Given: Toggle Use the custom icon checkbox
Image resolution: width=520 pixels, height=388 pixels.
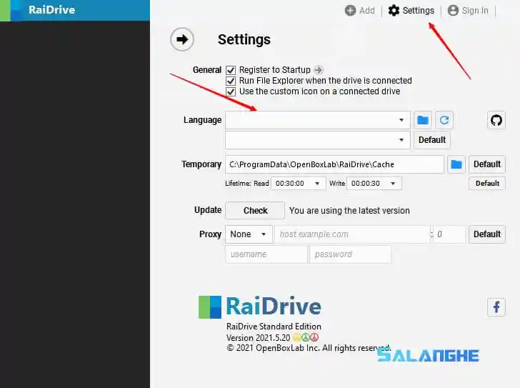Looking at the screenshot, I should coord(231,91).
